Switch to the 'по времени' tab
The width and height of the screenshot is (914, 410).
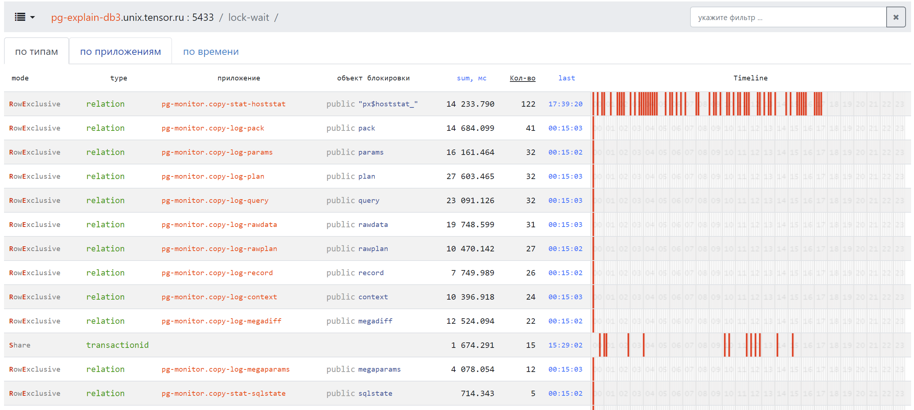click(211, 52)
